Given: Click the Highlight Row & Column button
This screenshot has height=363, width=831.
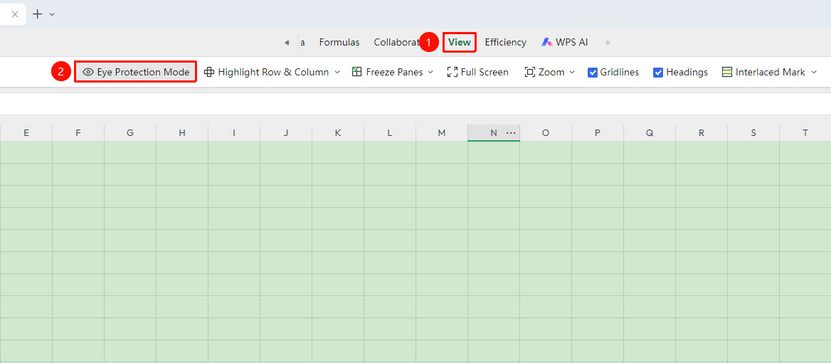Looking at the screenshot, I should pyautogui.click(x=267, y=72).
